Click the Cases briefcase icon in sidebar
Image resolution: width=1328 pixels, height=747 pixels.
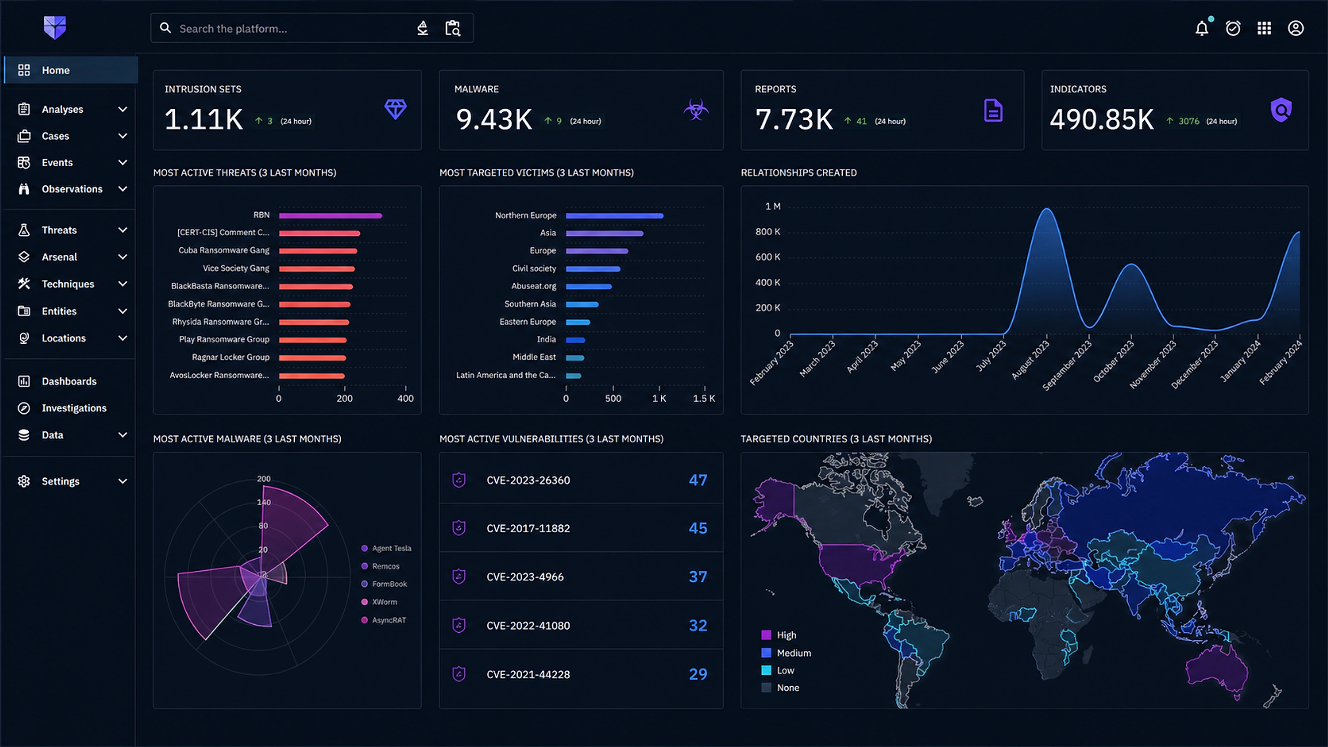24,136
